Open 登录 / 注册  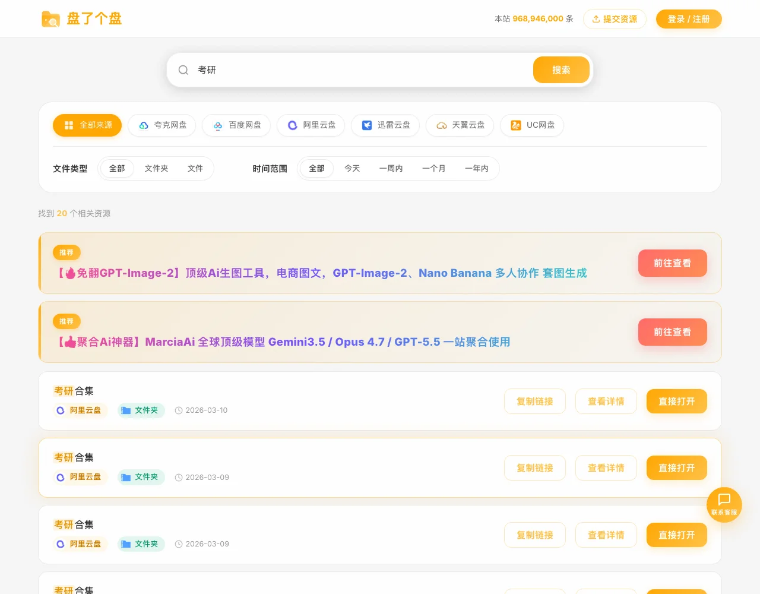[689, 19]
